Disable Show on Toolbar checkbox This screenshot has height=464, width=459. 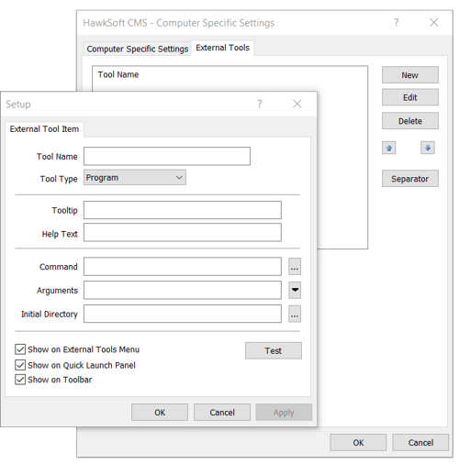pyautogui.click(x=20, y=380)
